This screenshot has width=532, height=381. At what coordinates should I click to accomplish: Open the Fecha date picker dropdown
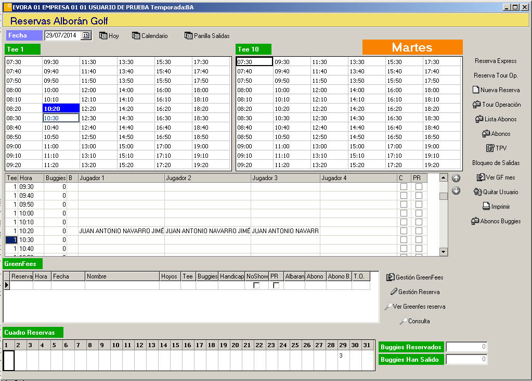(x=86, y=35)
